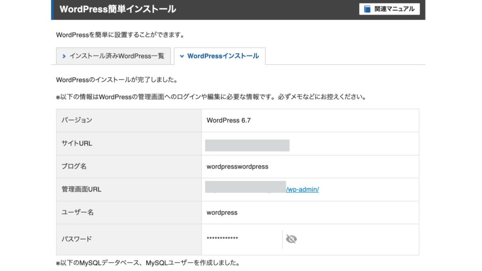Open the /wp-admin/ admin URL link
The height and width of the screenshot is (271, 482).
303,189
